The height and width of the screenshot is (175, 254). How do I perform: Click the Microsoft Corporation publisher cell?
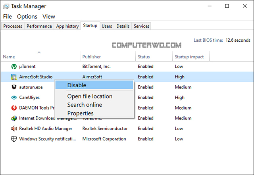pyautogui.click(x=104, y=139)
